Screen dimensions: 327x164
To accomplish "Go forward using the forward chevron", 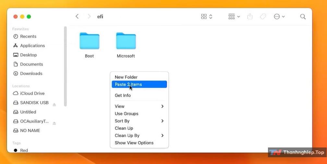I will point(89,17).
